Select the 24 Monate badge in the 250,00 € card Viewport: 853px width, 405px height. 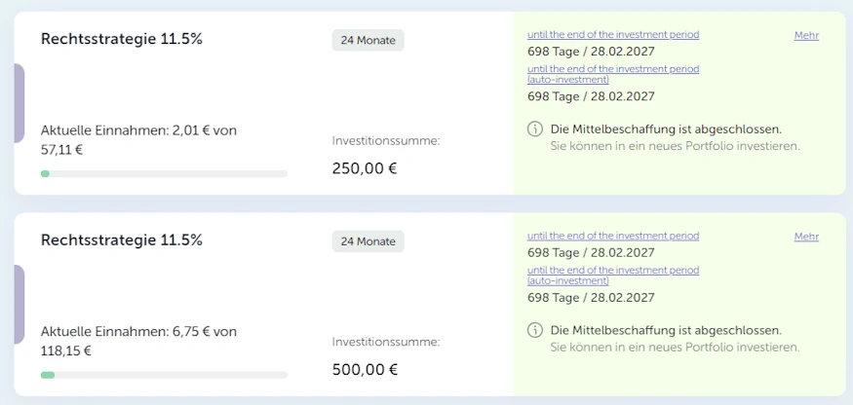point(368,40)
